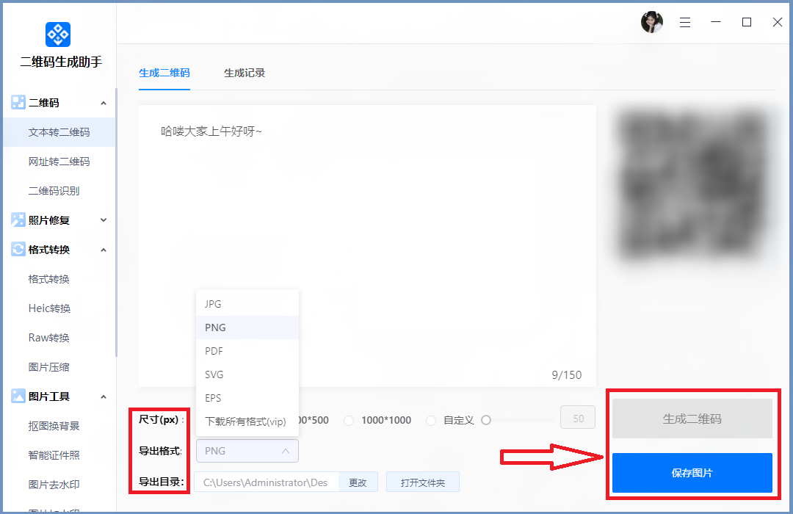Viewport: 793px width, 514px height.
Task: Click the QR code category icon in sidebar
Action: (18, 103)
